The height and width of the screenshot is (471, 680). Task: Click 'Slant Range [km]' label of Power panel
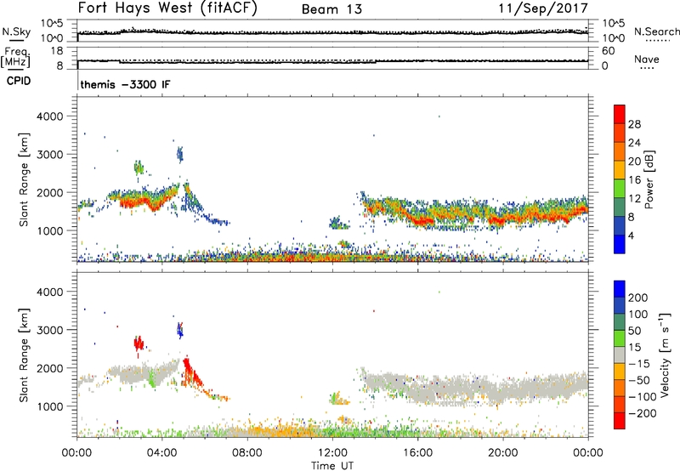(x=24, y=179)
